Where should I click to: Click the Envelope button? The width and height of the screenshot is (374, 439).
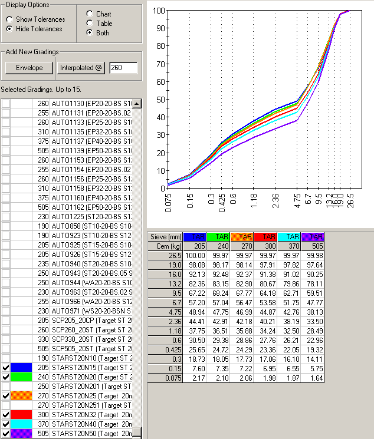(29, 68)
